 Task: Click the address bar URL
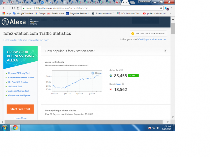[62, 8]
